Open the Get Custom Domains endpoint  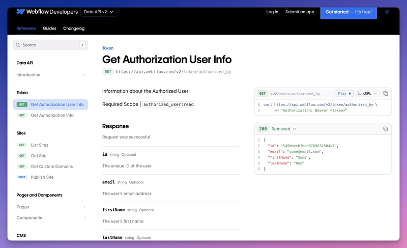50,166
